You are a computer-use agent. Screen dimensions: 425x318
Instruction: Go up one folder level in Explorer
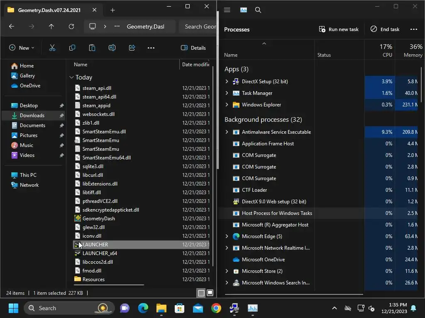pos(51,26)
